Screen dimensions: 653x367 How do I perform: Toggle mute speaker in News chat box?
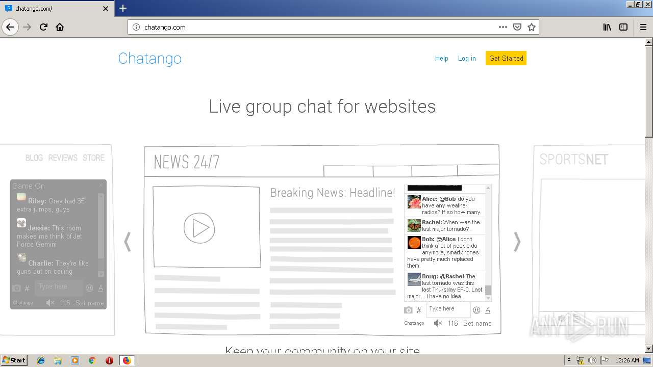tap(438, 323)
